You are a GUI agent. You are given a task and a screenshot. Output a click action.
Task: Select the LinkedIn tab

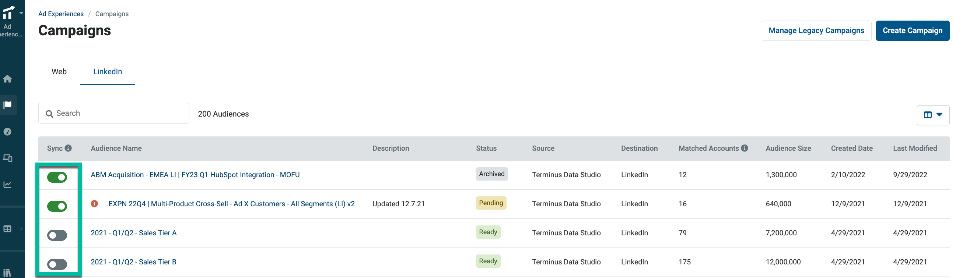click(x=108, y=72)
